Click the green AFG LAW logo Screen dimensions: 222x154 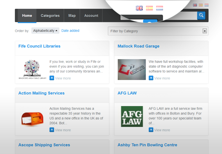pos(132,116)
